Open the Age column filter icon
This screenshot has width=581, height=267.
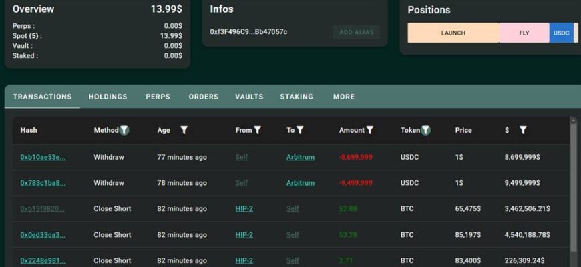pyautogui.click(x=184, y=130)
